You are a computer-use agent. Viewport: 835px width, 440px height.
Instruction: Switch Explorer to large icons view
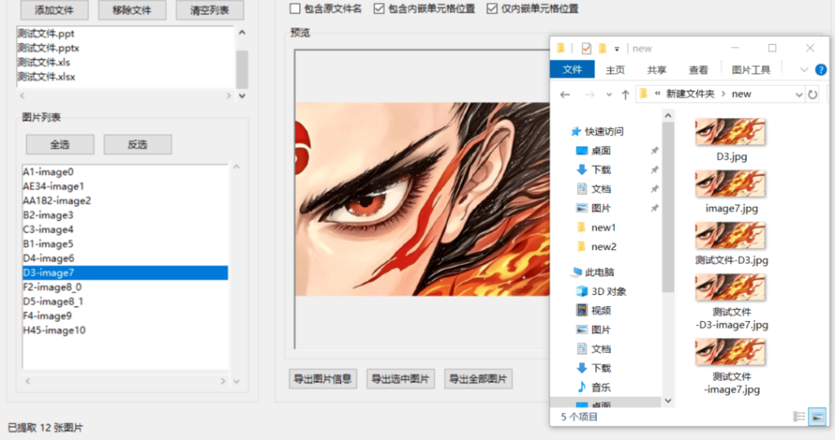point(817,416)
